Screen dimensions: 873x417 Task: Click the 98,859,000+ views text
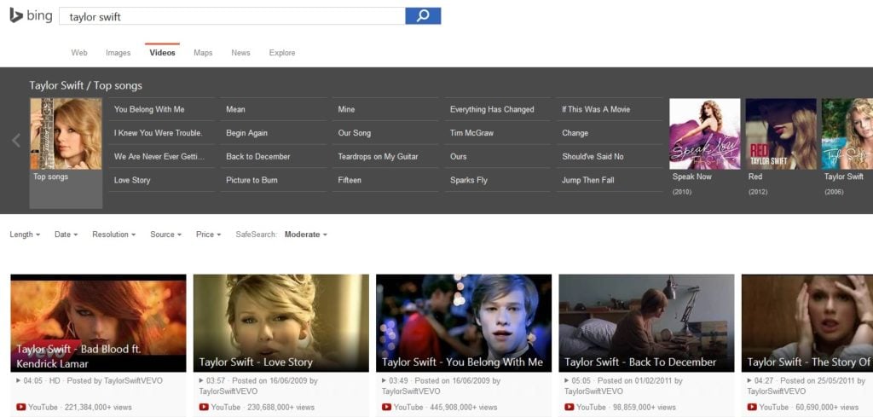(645, 408)
